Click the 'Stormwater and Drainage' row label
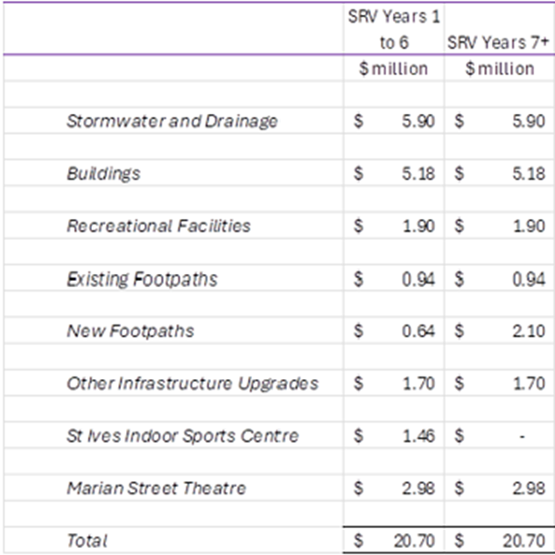 coord(172,121)
